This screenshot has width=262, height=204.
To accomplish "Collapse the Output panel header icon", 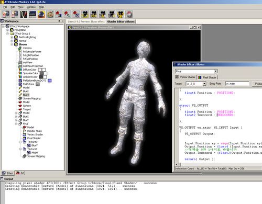I will point(2,179).
